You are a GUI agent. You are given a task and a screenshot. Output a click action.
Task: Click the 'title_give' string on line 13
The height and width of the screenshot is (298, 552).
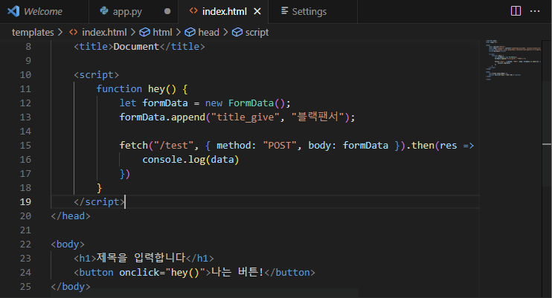tap(245, 117)
